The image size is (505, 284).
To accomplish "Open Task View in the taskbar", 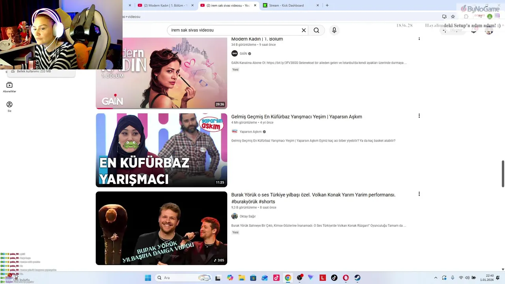I will pos(218,278).
